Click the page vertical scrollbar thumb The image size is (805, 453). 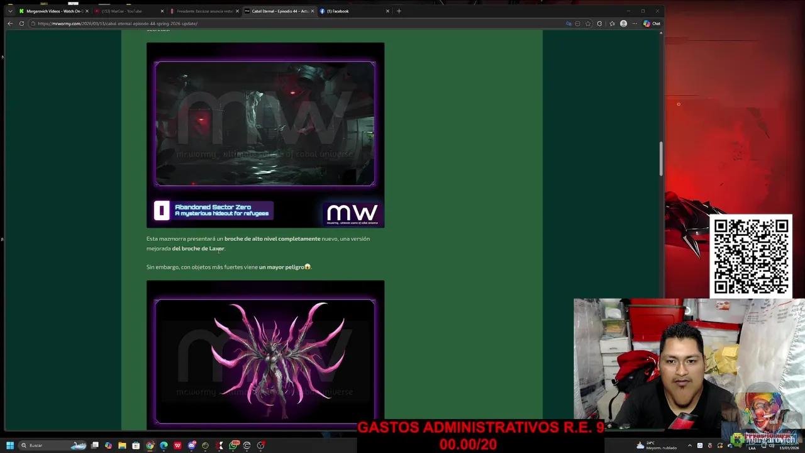click(660, 159)
